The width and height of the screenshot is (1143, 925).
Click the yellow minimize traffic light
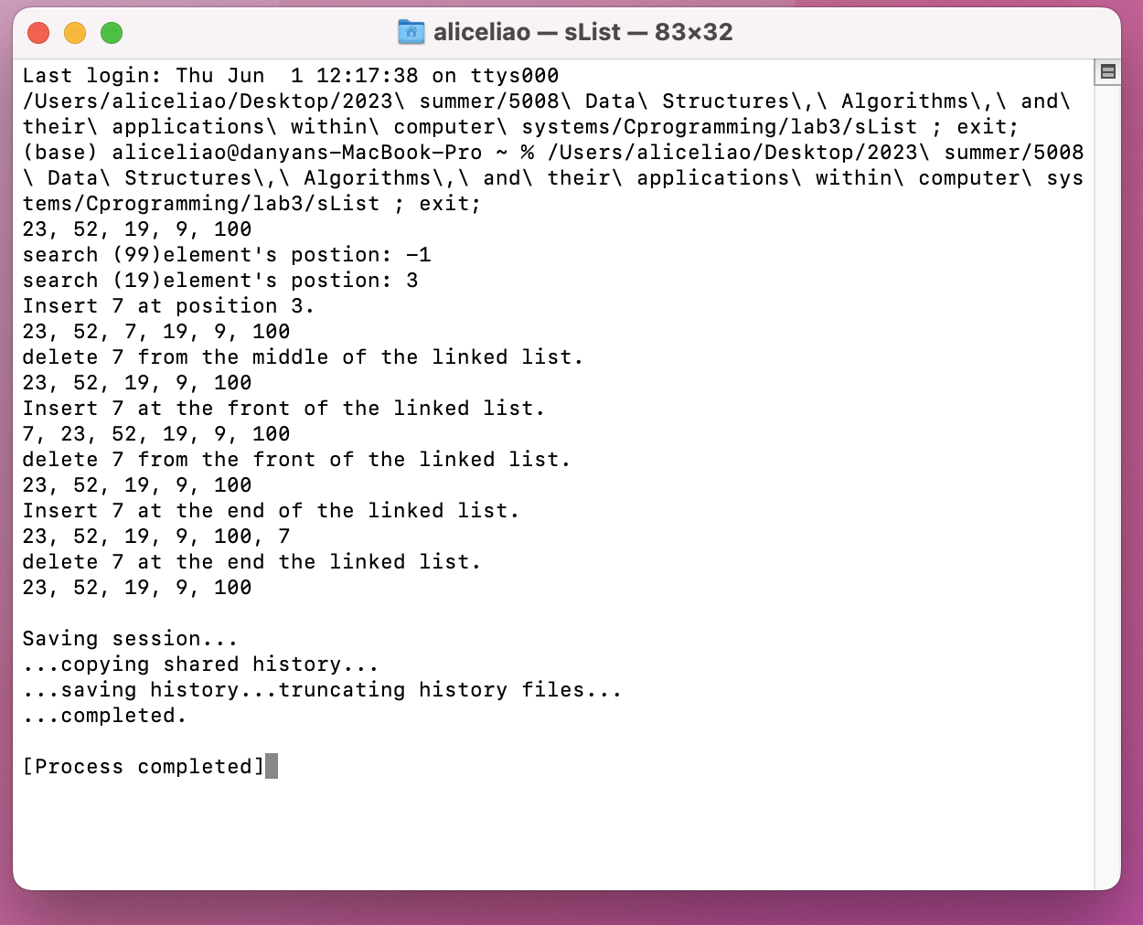click(x=74, y=31)
